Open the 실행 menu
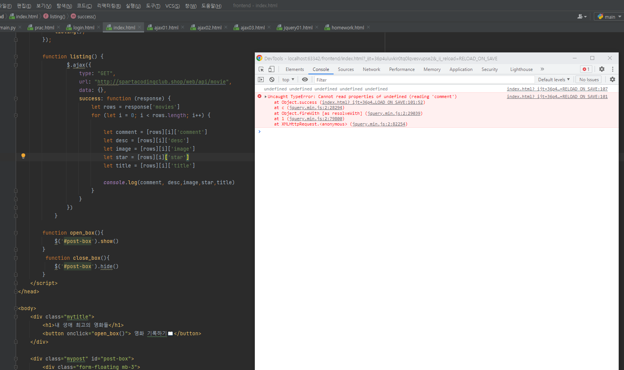The image size is (624, 370). (133, 6)
